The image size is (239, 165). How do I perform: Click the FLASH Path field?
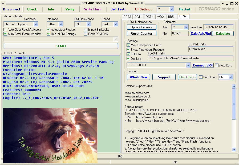[191, 58]
